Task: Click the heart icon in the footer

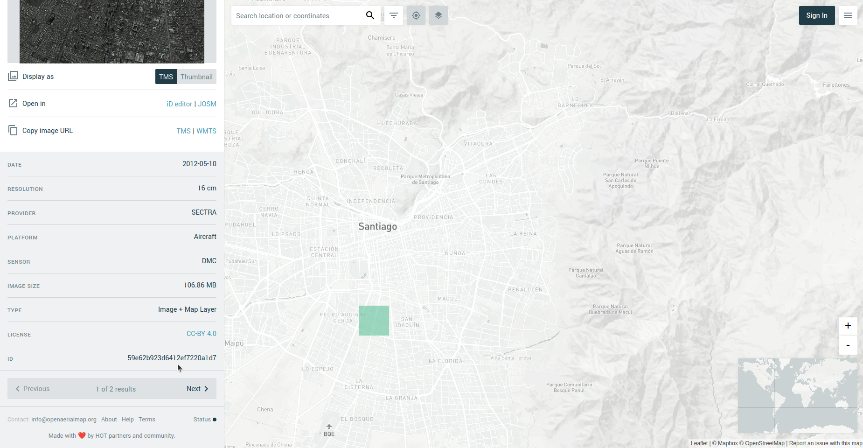Action: pos(82,435)
